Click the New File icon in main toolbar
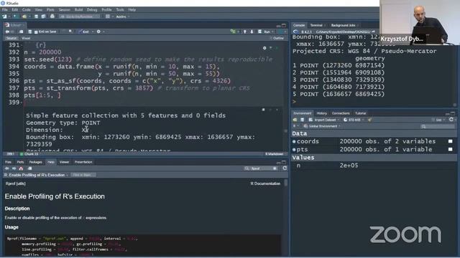The image size is (460, 258). (5, 16)
